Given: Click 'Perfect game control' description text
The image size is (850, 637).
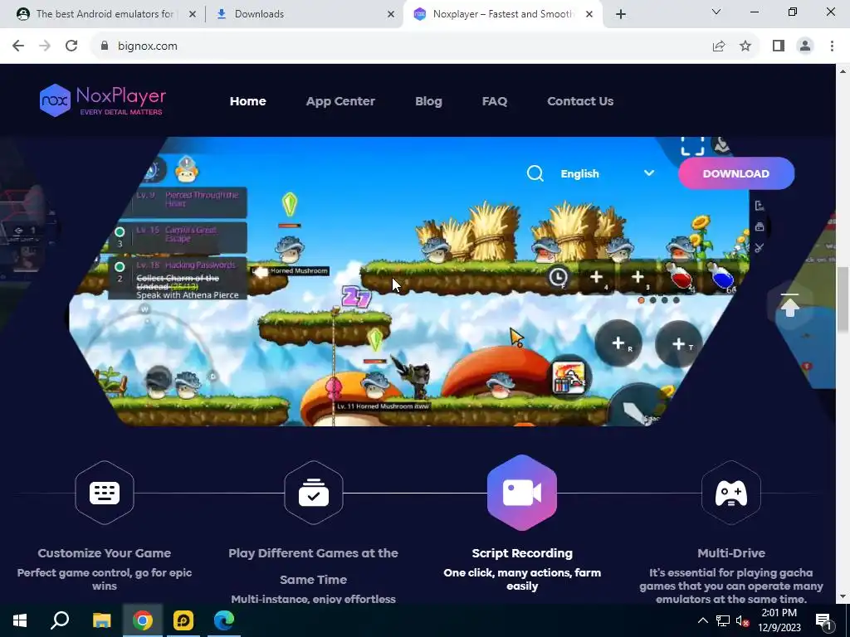Looking at the screenshot, I should point(105,579).
